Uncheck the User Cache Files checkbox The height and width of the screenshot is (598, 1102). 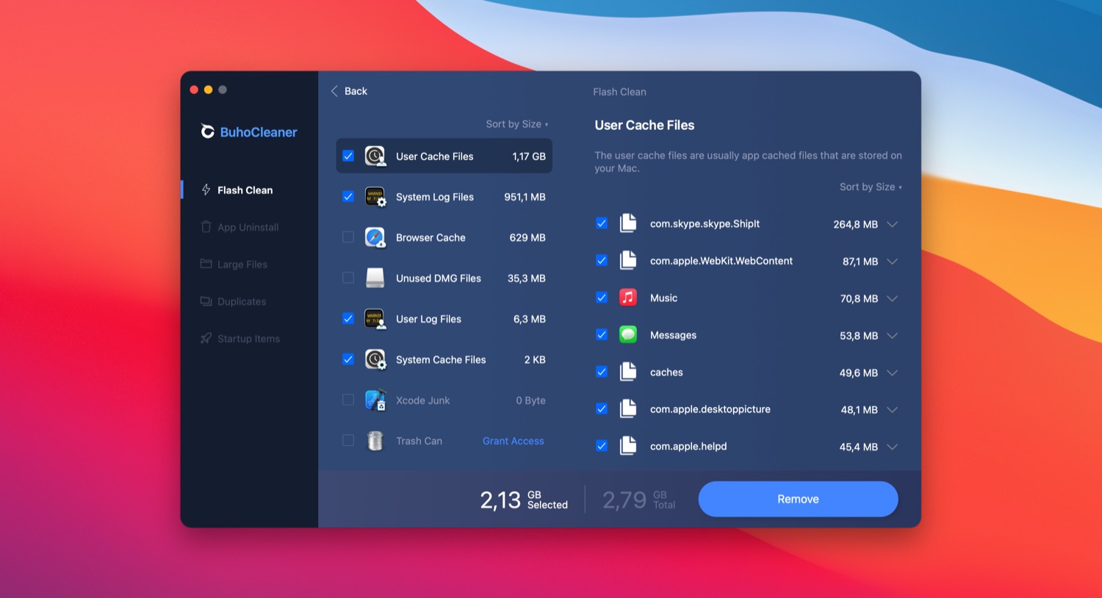[348, 156]
